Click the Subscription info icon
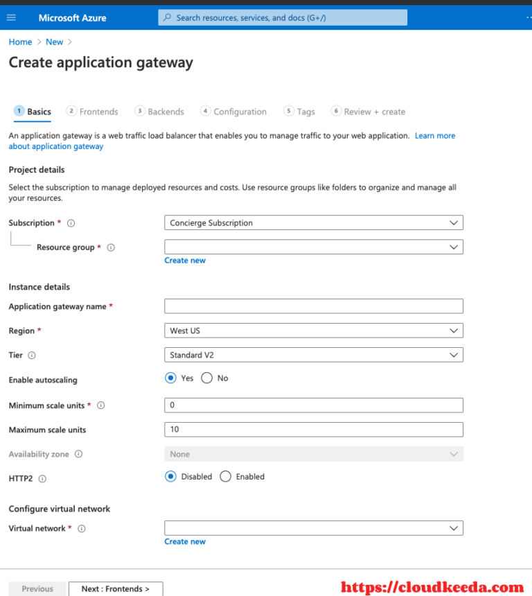The height and width of the screenshot is (596, 532). 71,223
